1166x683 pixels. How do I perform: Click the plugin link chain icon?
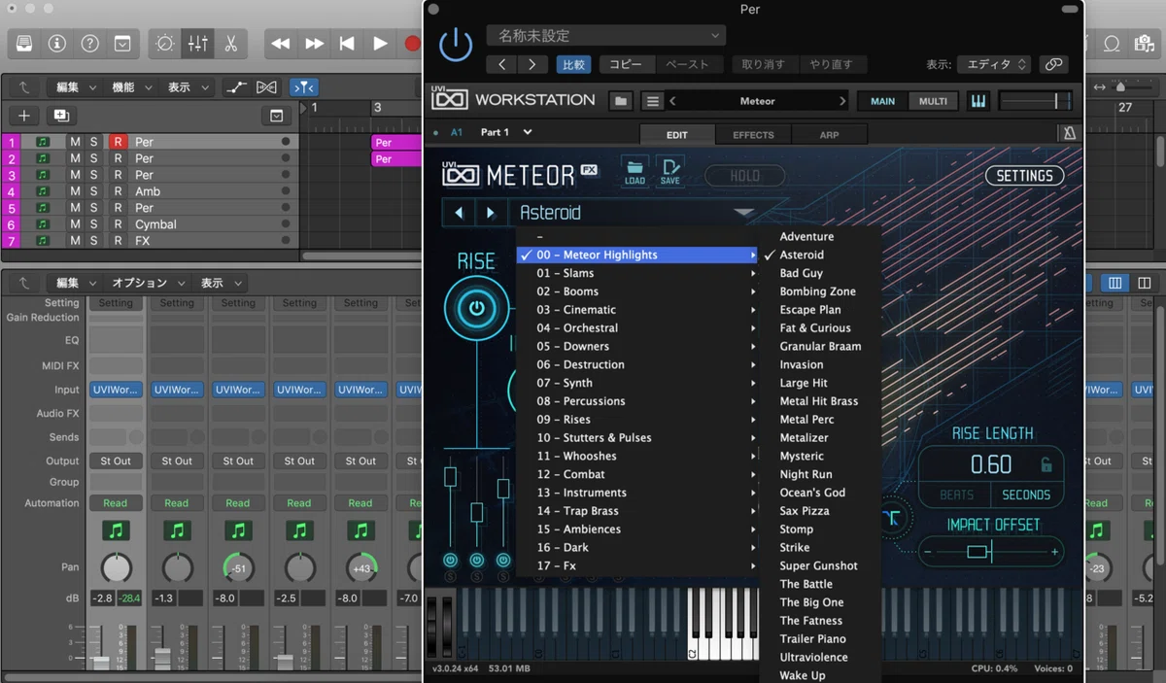click(x=1053, y=64)
